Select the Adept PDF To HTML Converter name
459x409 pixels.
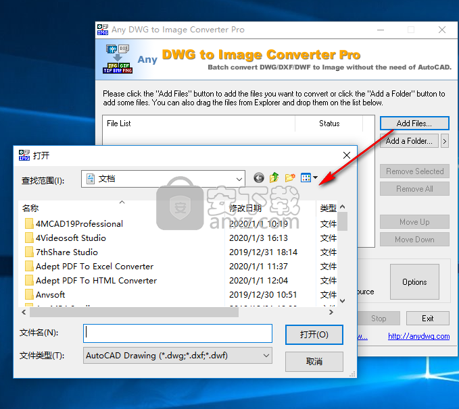[96, 281]
